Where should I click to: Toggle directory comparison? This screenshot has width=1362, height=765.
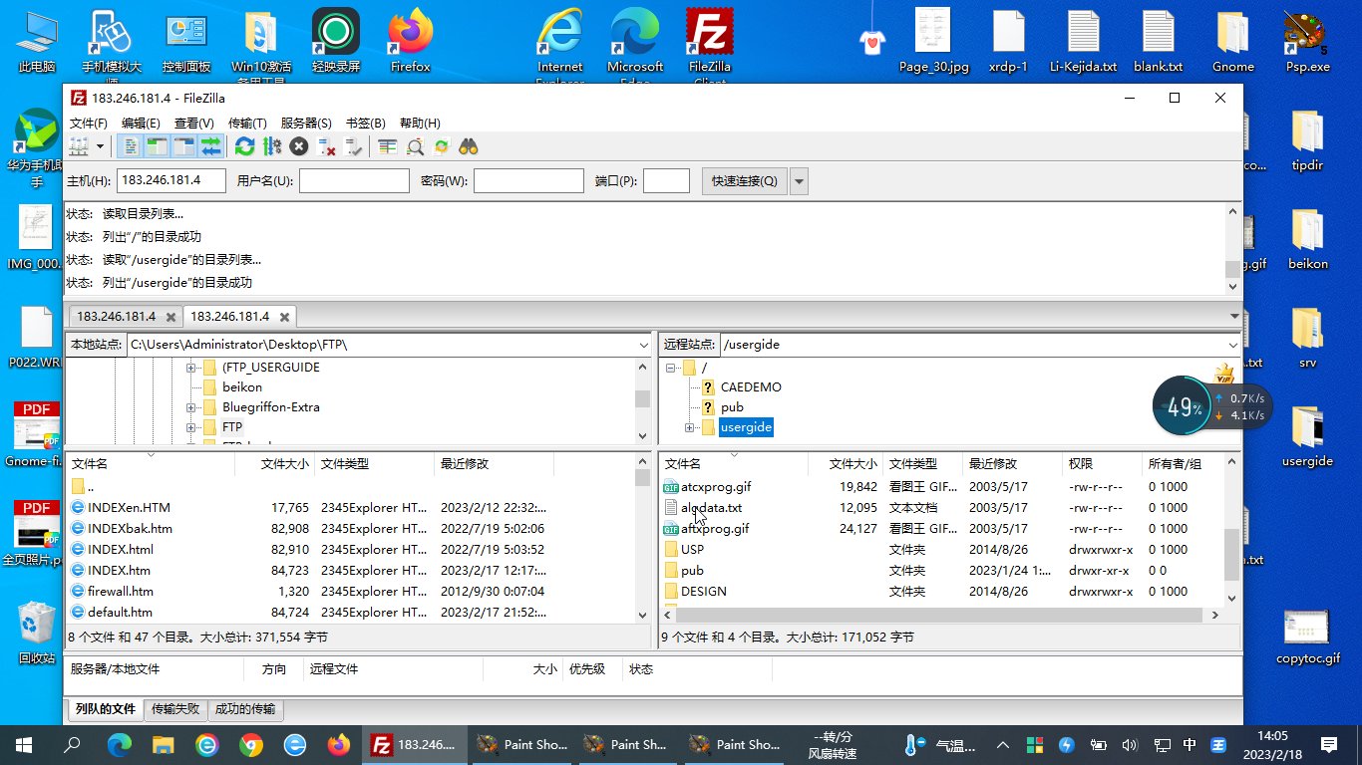click(x=414, y=146)
